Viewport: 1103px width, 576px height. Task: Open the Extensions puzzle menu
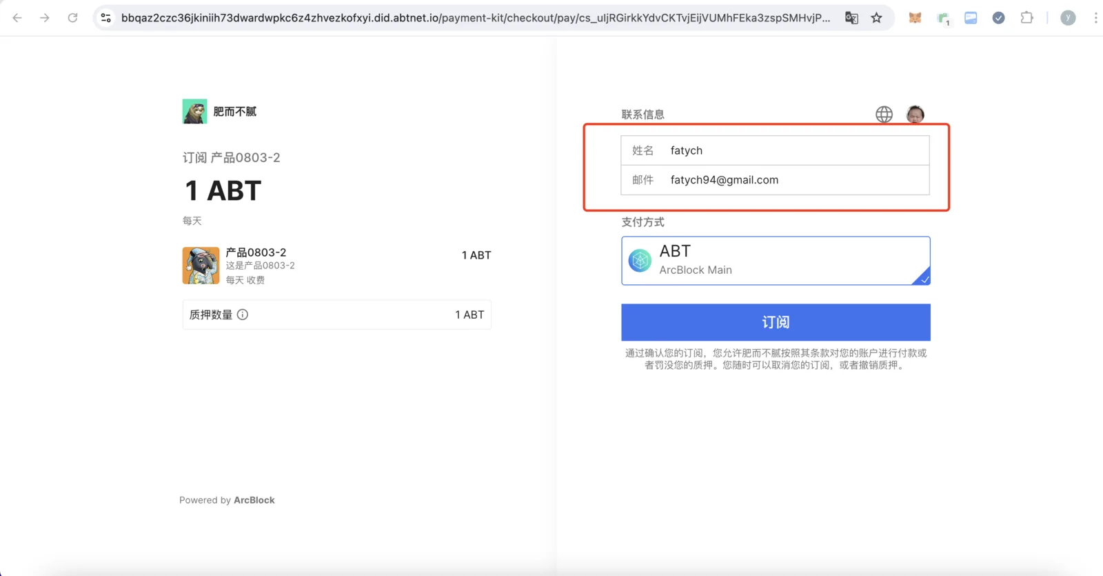pos(1026,18)
